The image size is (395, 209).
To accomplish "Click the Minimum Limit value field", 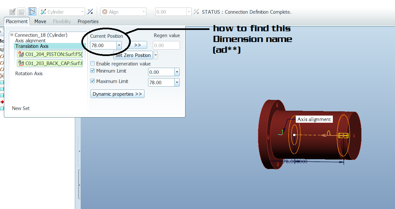I will click(161, 72).
